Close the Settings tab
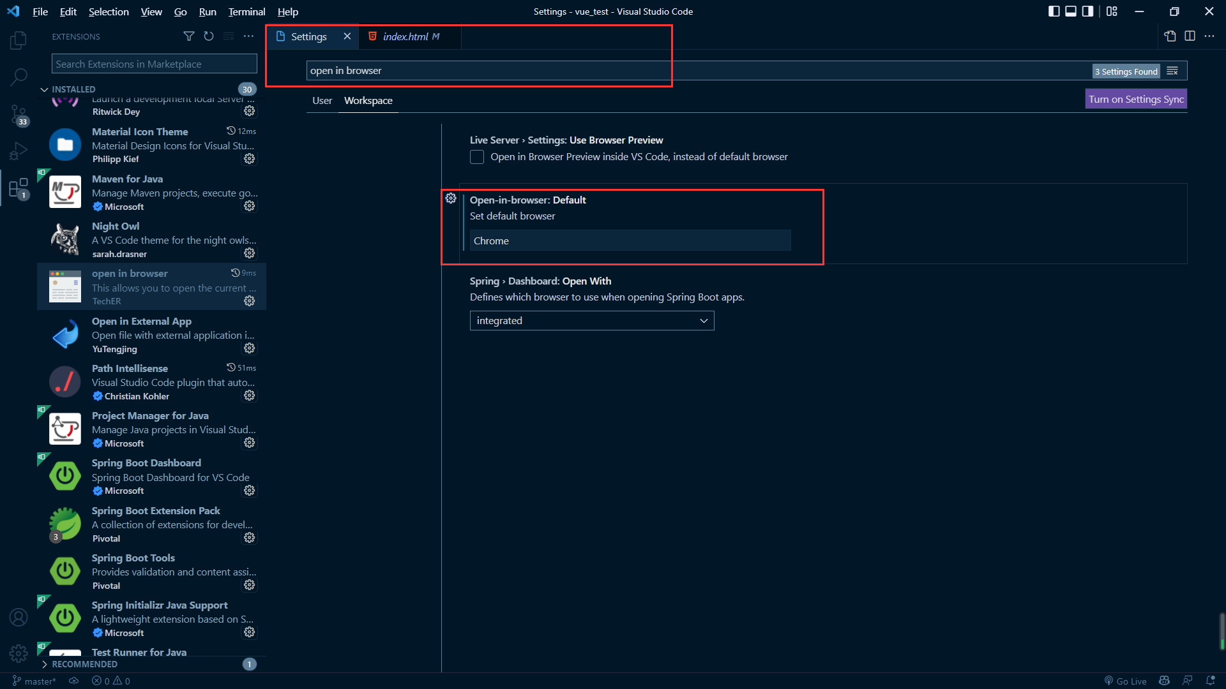The image size is (1226, 689). click(x=347, y=36)
